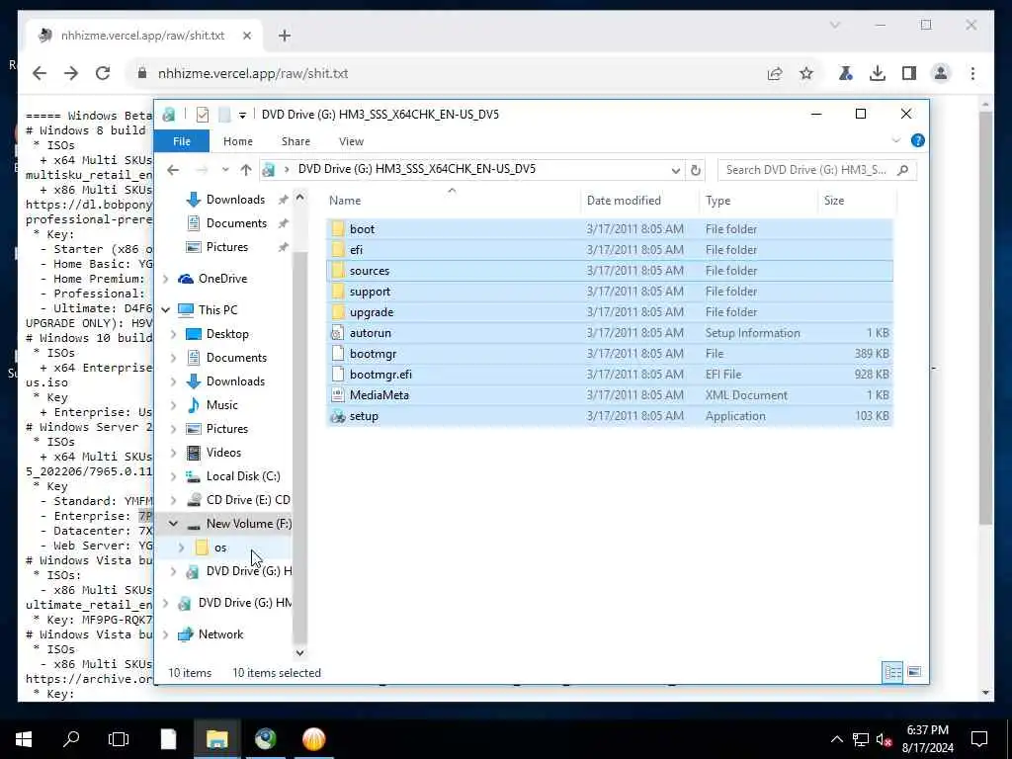1012x759 pixels.
Task: Click the New folder quick access icon
Action: point(224,115)
